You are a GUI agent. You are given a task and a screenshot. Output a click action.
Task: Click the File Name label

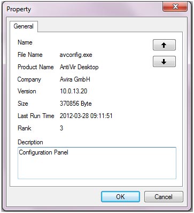tap(30, 55)
